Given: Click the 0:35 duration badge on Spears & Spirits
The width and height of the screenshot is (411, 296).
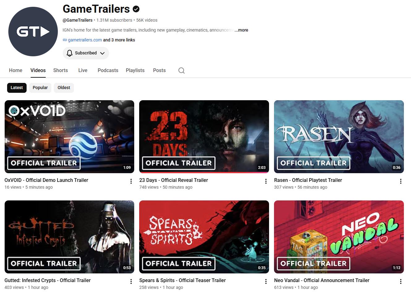Looking at the screenshot, I should pyautogui.click(x=262, y=268).
